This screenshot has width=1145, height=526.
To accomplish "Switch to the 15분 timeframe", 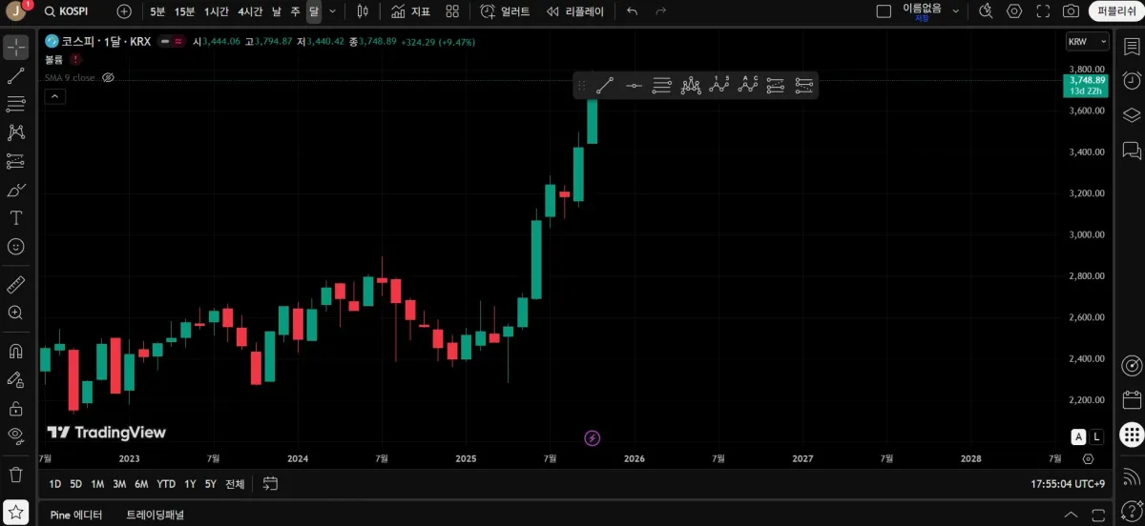I will [184, 11].
